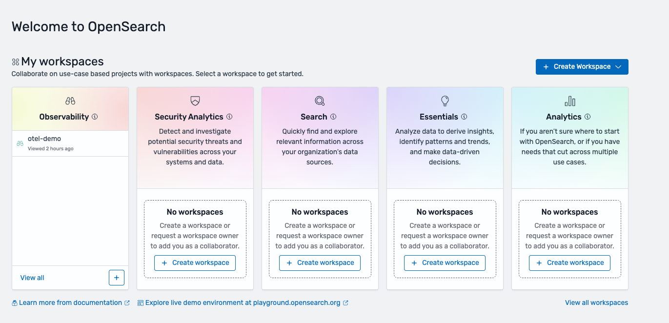The width and height of the screenshot is (669, 323).
Task: Click the Security Analytics shield icon
Action: (195, 101)
